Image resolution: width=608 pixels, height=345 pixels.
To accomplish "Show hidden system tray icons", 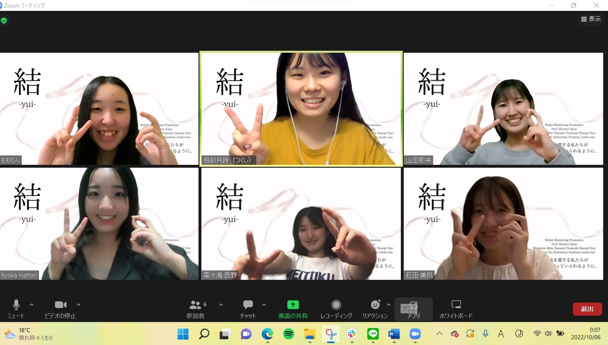I will click(x=440, y=334).
